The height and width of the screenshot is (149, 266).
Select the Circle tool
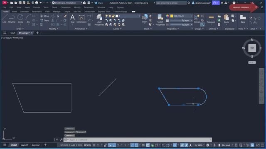tap(20, 18)
